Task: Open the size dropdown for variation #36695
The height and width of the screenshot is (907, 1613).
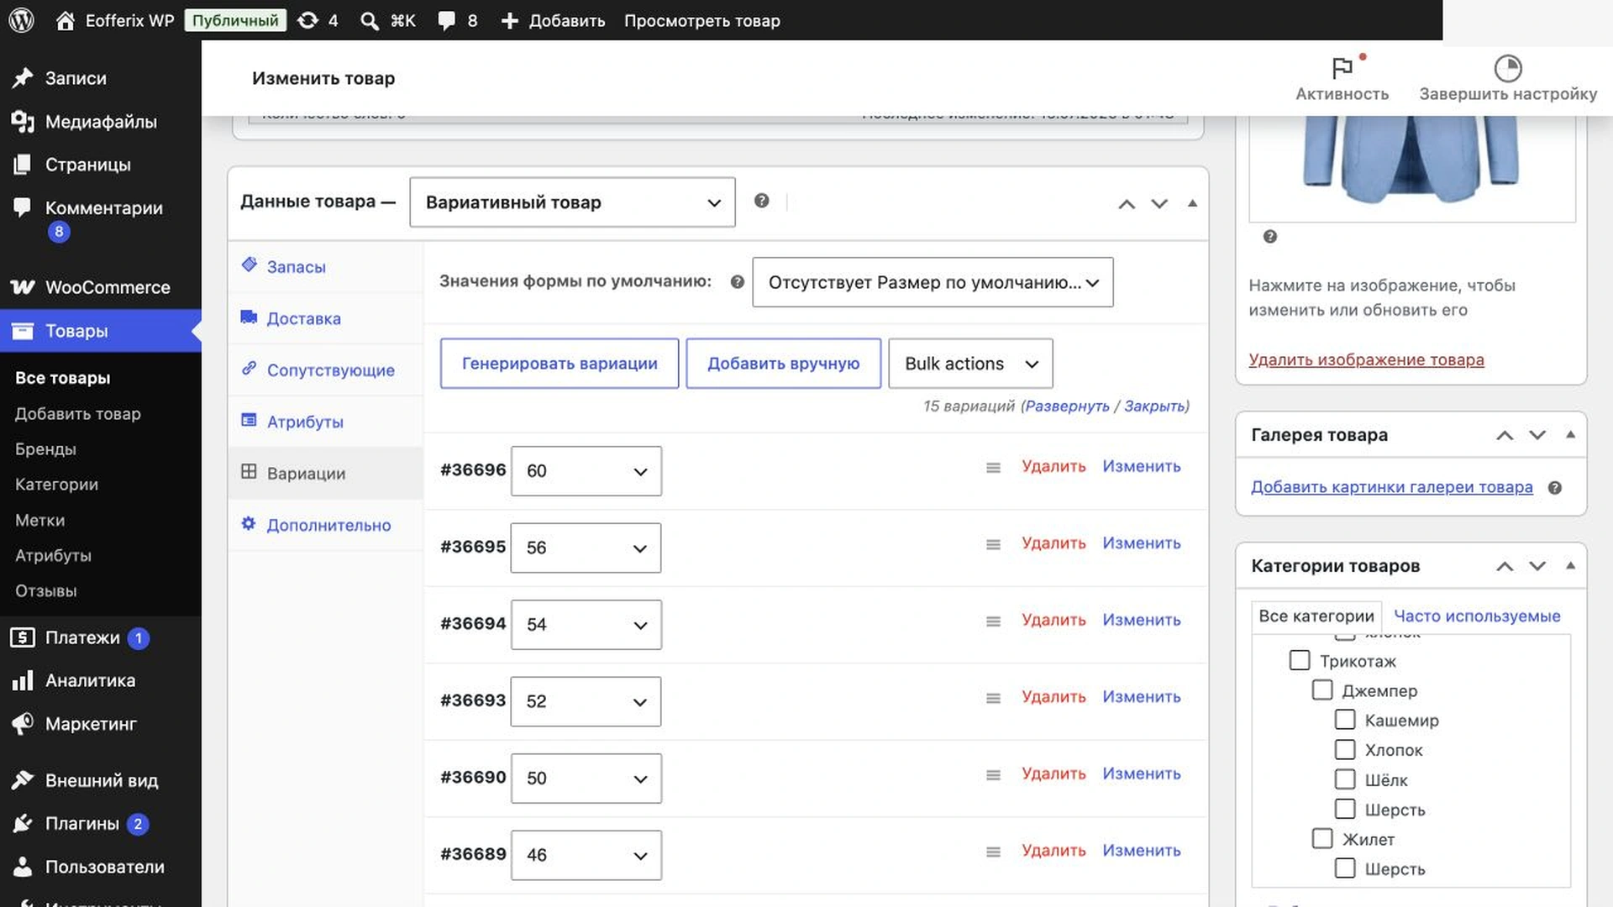Action: [x=586, y=548]
